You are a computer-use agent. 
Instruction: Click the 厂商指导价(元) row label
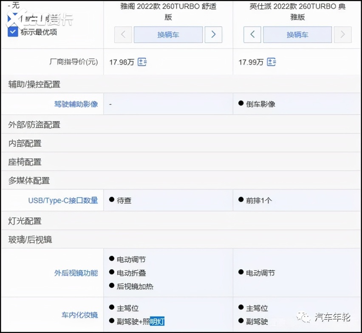click(74, 62)
